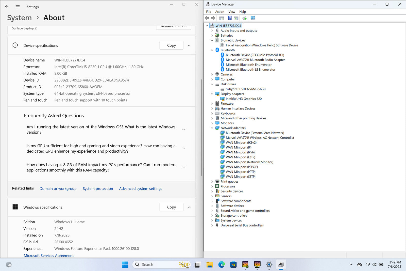This screenshot has height=271, width=406.
Task: Open Microsoft Edge from the taskbar
Action: coord(222,265)
